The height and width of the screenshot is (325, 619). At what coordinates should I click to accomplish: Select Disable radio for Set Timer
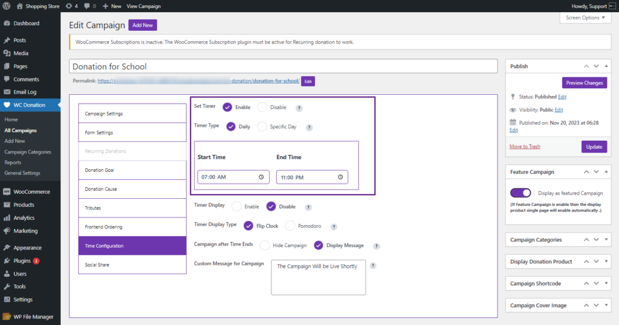tap(262, 108)
